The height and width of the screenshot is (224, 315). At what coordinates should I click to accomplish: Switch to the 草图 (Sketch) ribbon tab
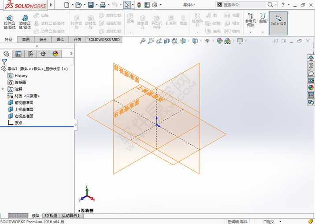click(26, 40)
